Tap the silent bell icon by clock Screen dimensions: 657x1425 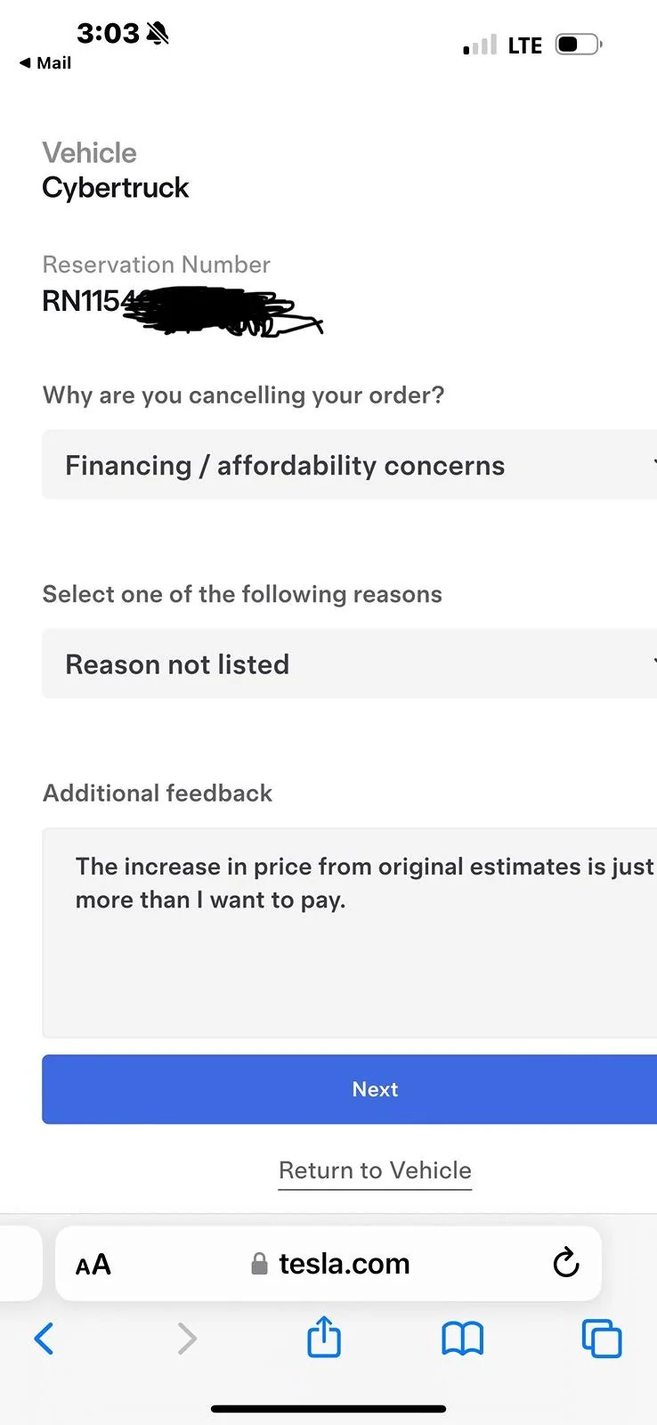point(158,34)
